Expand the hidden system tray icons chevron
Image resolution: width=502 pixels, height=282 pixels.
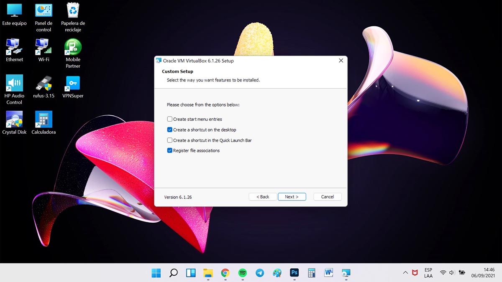coord(405,273)
